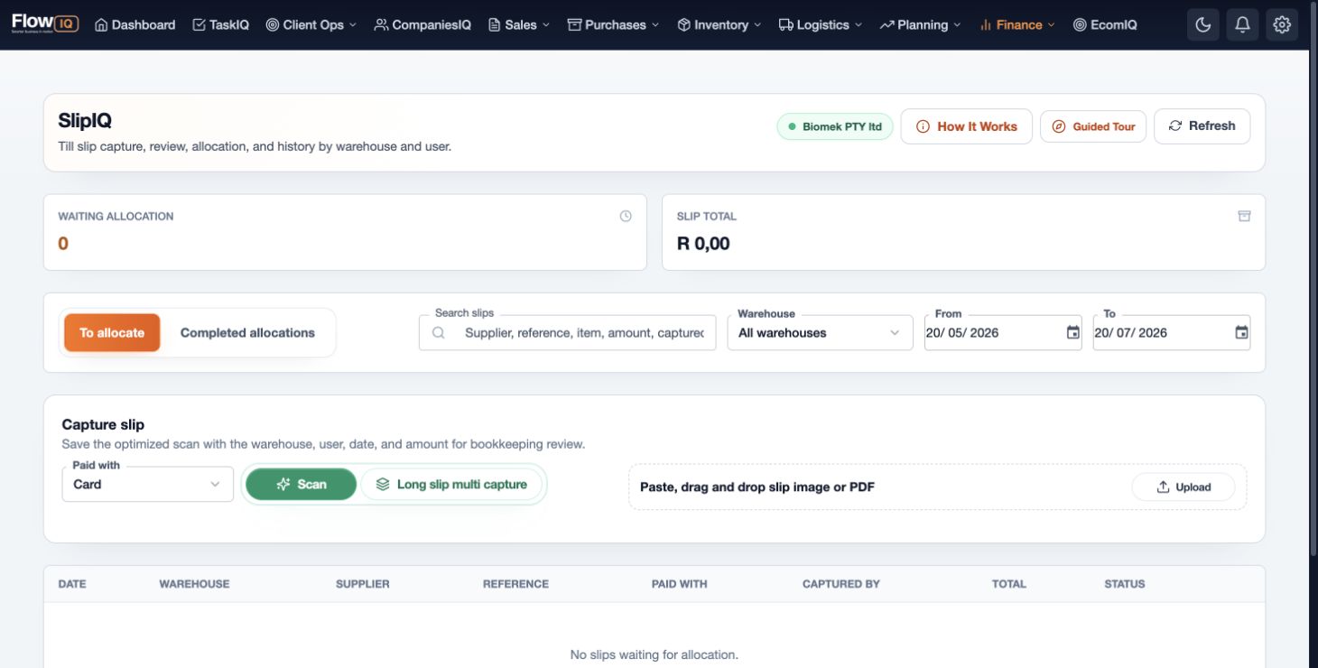
Task: Click the FlowIQ logo
Action: point(45,23)
